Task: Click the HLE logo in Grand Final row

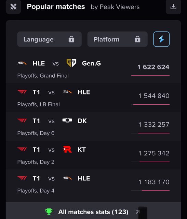Action: 22,63
